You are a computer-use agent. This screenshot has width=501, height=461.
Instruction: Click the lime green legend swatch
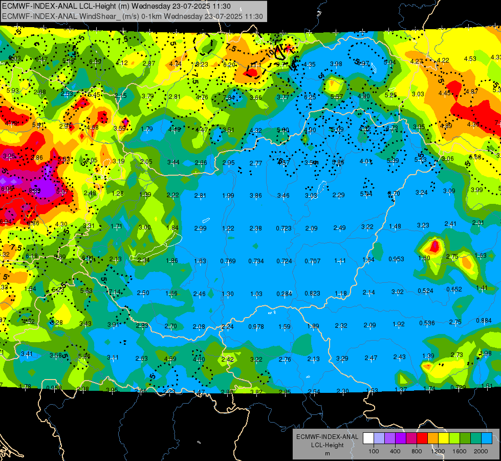[x=454, y=438]
